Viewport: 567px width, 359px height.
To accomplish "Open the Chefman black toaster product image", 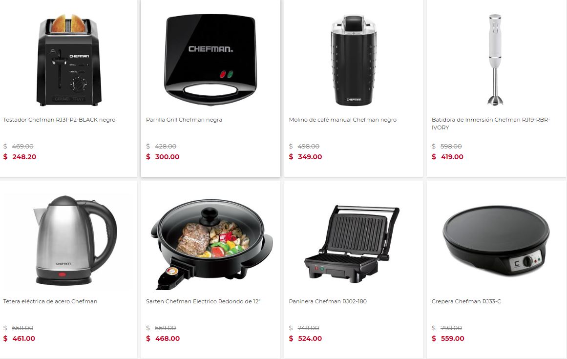I will (68, 60).
